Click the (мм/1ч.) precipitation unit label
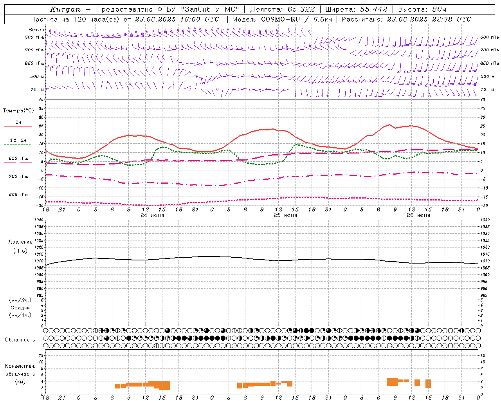Image resolution: width=501 pixels, height=401 pixels. (20, 315)
